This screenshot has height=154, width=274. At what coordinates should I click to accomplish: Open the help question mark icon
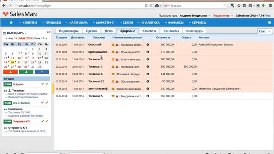(269, 23)
